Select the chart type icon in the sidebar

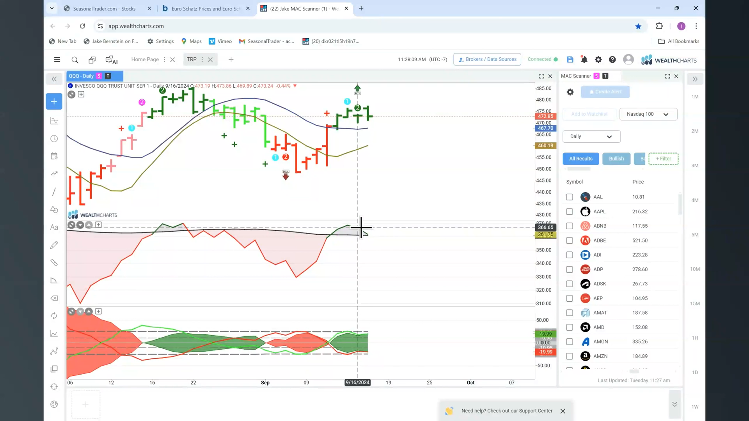pyautogui.click(x=54, y=121)
